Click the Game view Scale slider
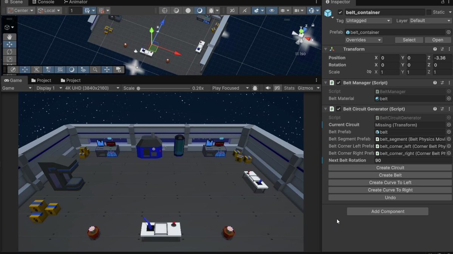This screenshot has height=254, width=453. pyautogui.click(x=163, y=88)
